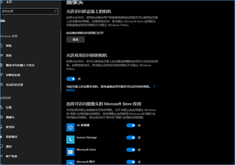
Task: Click the Microsoft 照片 app icon
Action: pyautogui.click(x=70, y=162)
